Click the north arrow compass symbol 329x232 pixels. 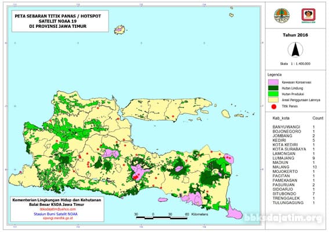click(x=295, y=49)
